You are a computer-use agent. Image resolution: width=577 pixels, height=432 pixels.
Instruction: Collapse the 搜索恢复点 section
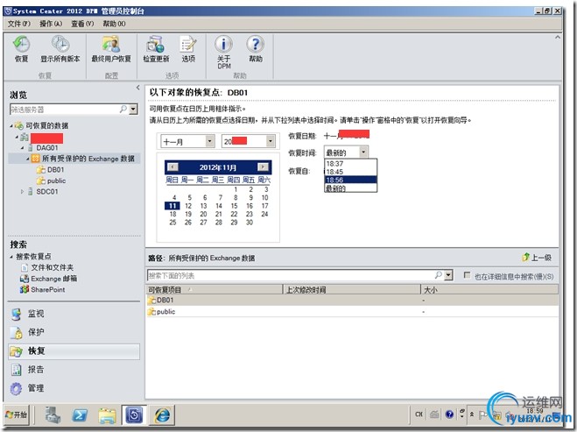point(11,257)
